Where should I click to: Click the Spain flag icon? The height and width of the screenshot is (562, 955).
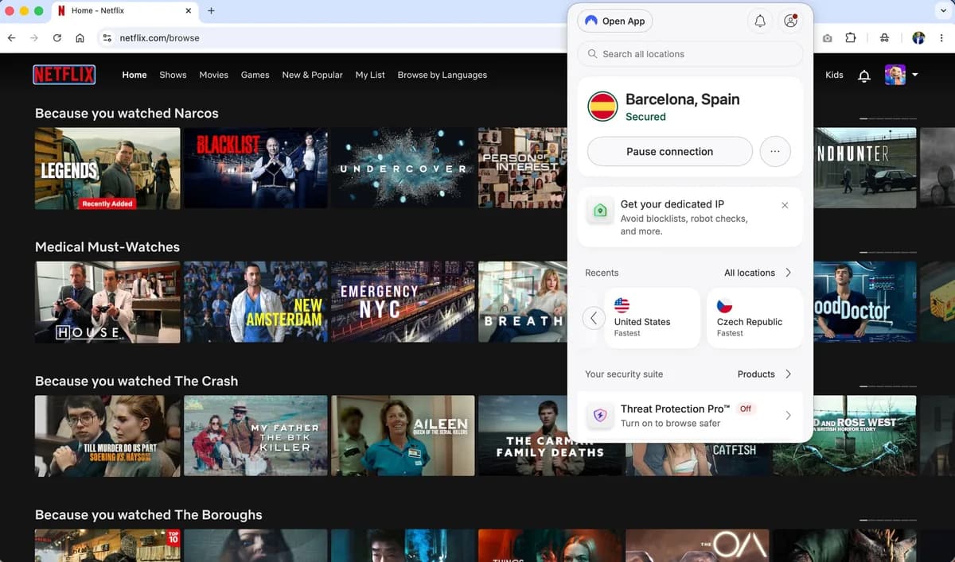pos(602,107)
